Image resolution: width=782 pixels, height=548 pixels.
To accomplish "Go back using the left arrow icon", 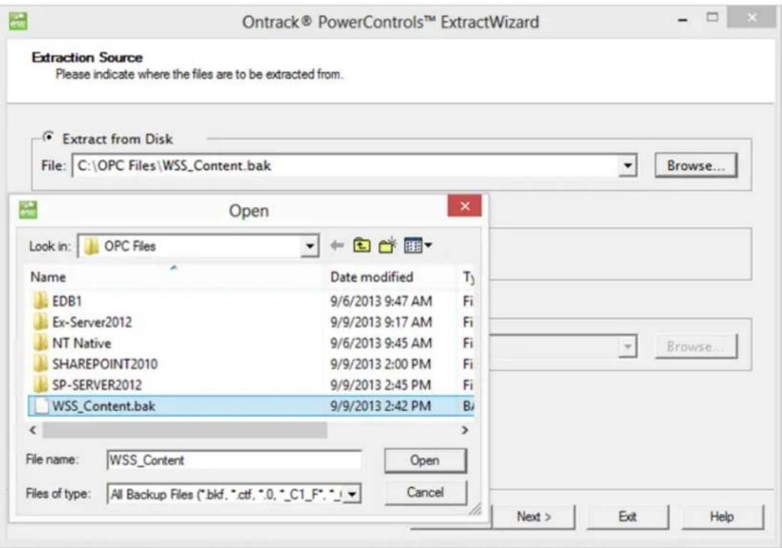I will coord(337,245).
